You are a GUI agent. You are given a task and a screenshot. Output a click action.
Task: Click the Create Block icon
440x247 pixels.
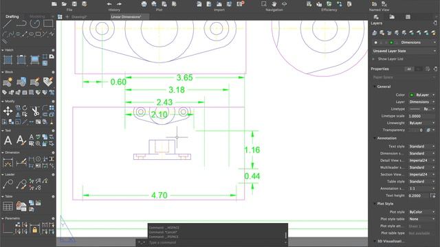[8, 82]
